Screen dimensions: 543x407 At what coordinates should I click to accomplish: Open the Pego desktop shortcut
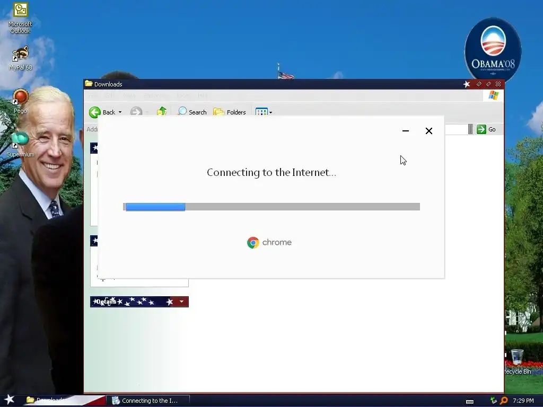pos(21,101)
